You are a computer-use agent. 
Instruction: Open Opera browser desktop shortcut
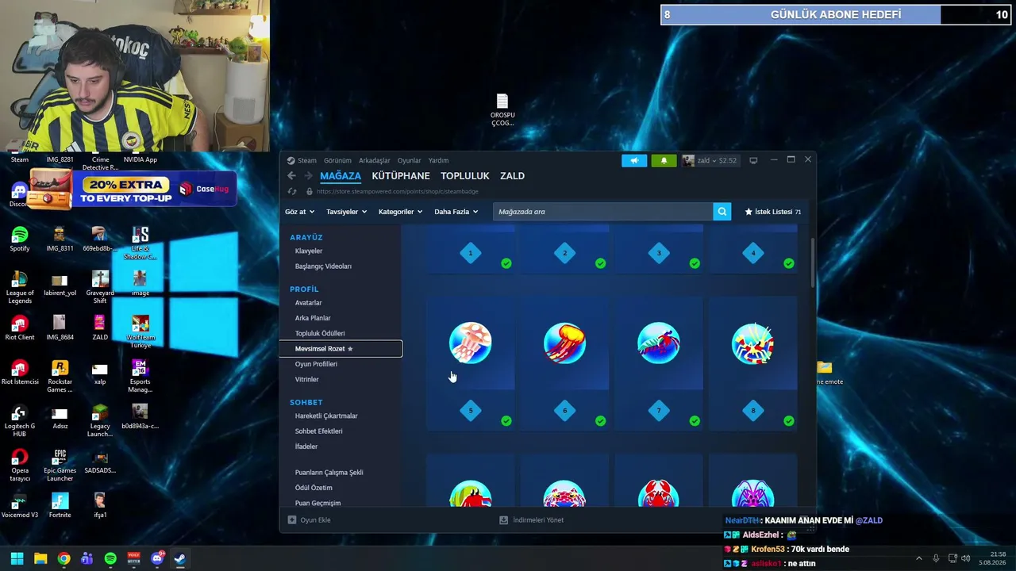tap(20, 465)
